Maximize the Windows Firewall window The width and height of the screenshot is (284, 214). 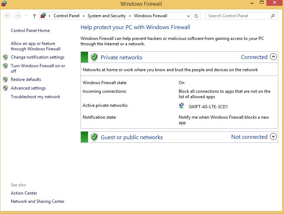(262, 3)
